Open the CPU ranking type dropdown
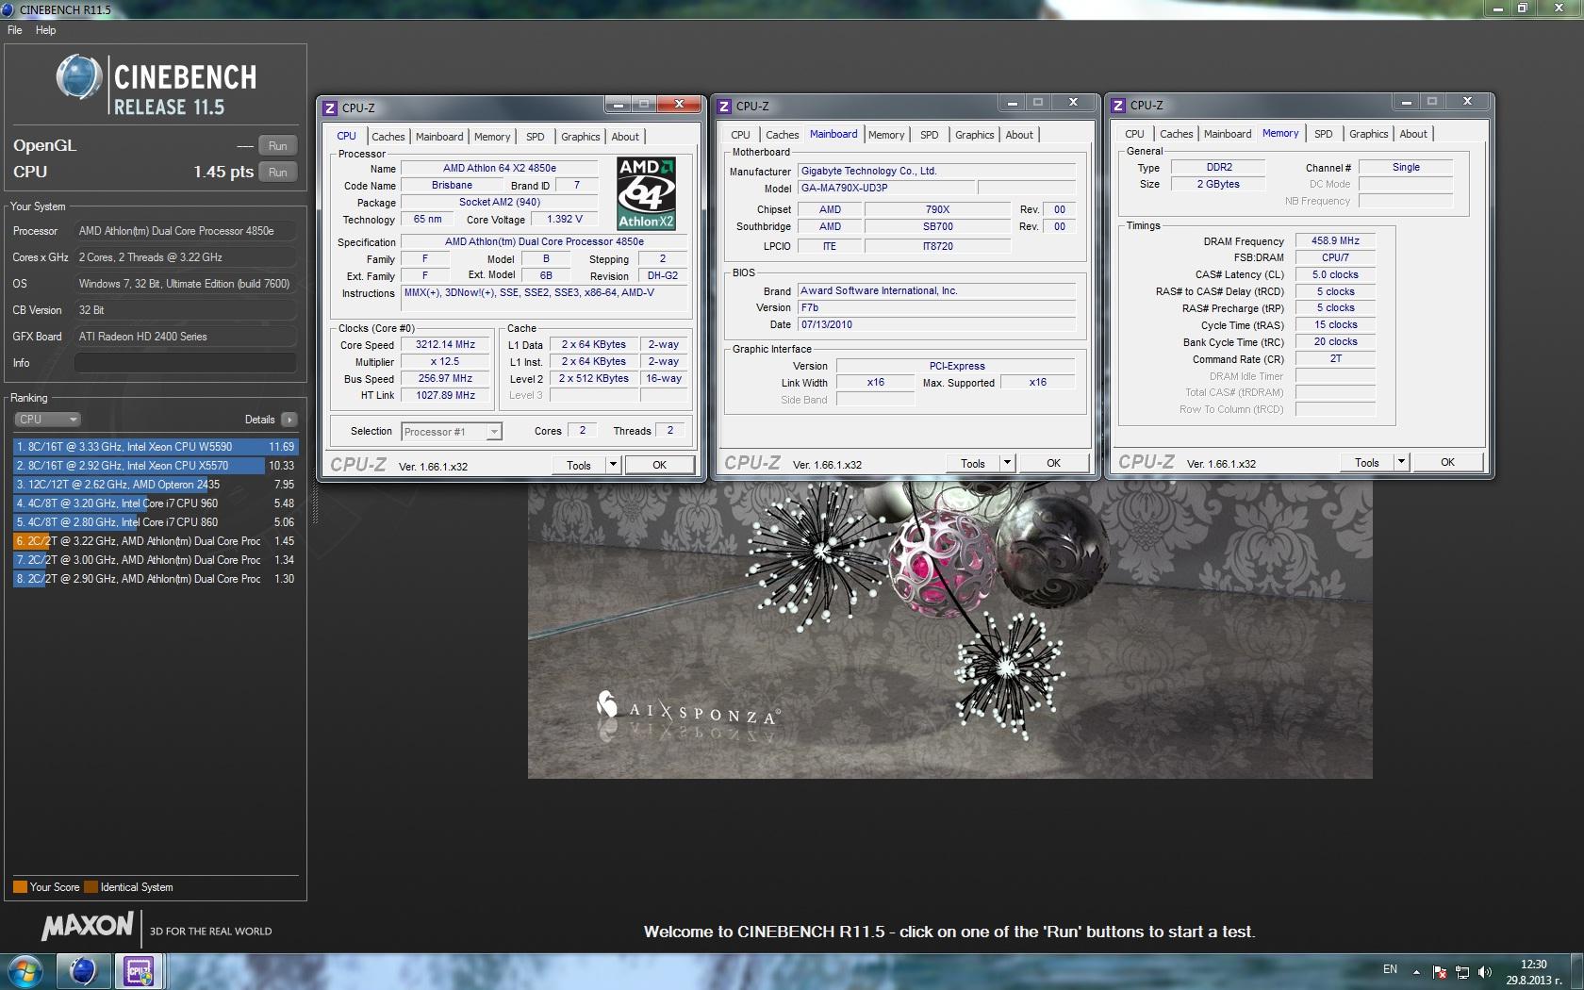The height and width of the screenshot is (990, 1584). click(47, 420)
